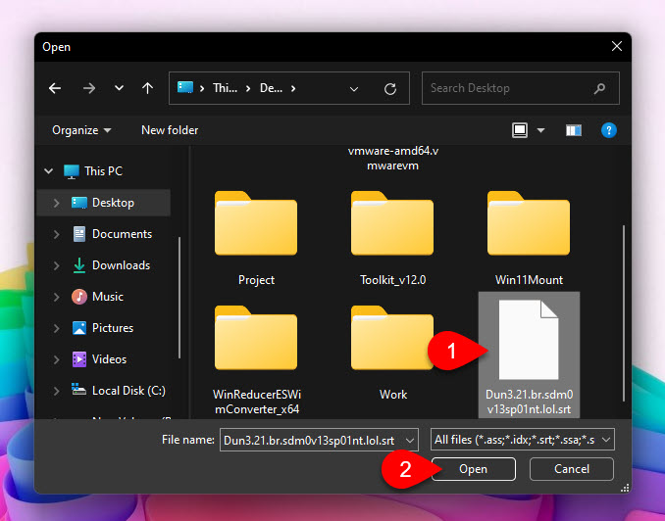Create a New folder

point(170,130)
